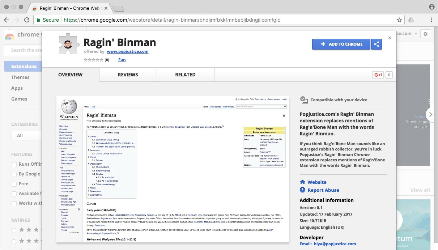438x250 pixels.
Task: Click the browser forward arrow
Action: [17, 20]
